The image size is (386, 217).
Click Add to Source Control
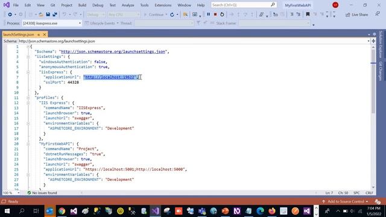click(346, 201)
